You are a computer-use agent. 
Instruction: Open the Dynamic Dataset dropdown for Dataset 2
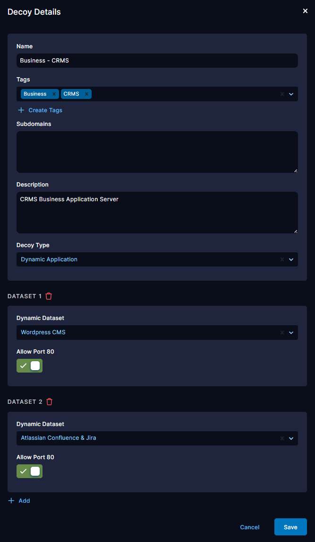291,438
